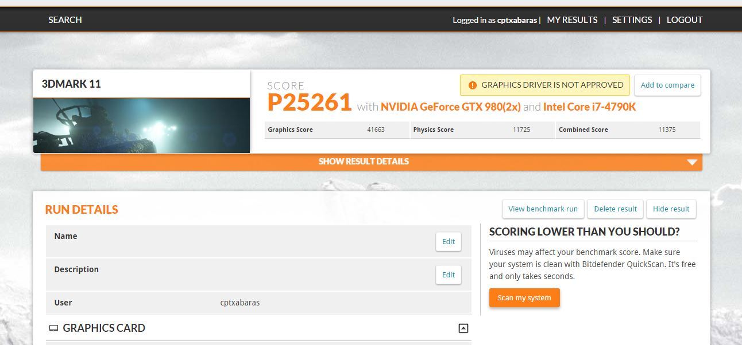The height and width of the screenshot is (345, 742).
Task: Click Delete result button
Action: tap(615, 209)
